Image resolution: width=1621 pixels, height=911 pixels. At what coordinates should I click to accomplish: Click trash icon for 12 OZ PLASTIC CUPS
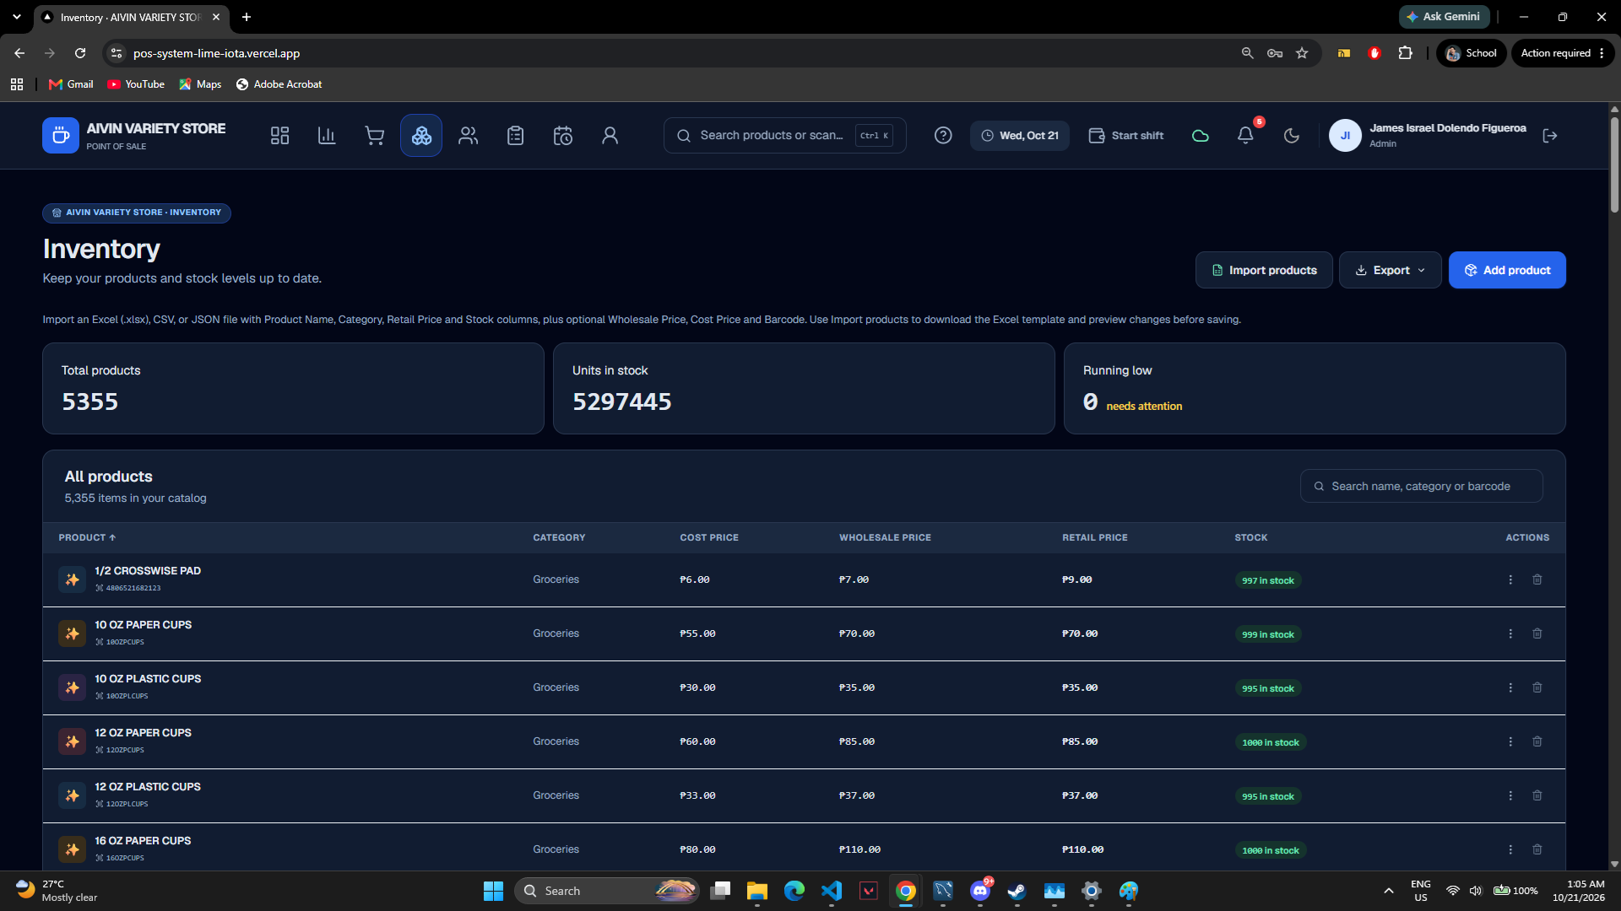[x=1537, y=795]
